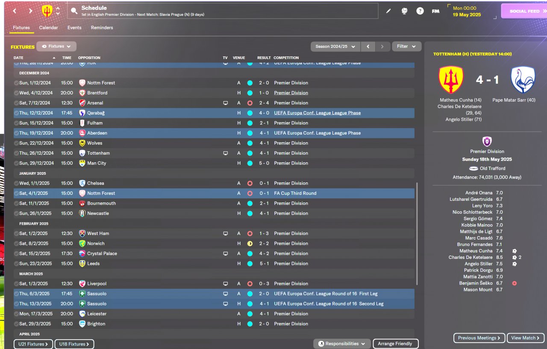This screenshot has width=547, height=349.
Task: Click the Fulham club badge
Action: [82, 123]
